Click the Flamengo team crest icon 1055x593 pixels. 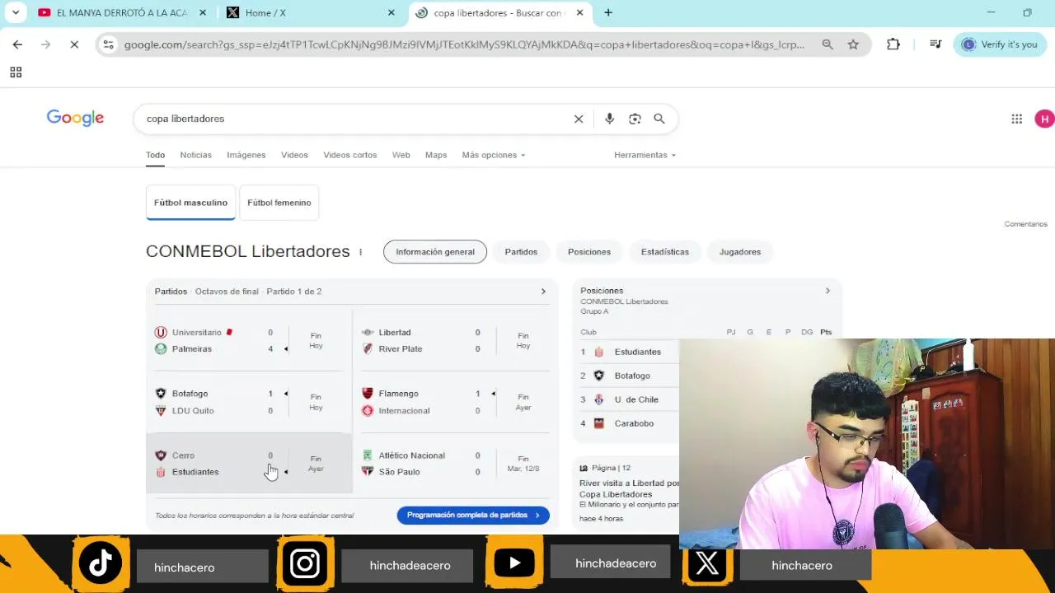[368, 394]
